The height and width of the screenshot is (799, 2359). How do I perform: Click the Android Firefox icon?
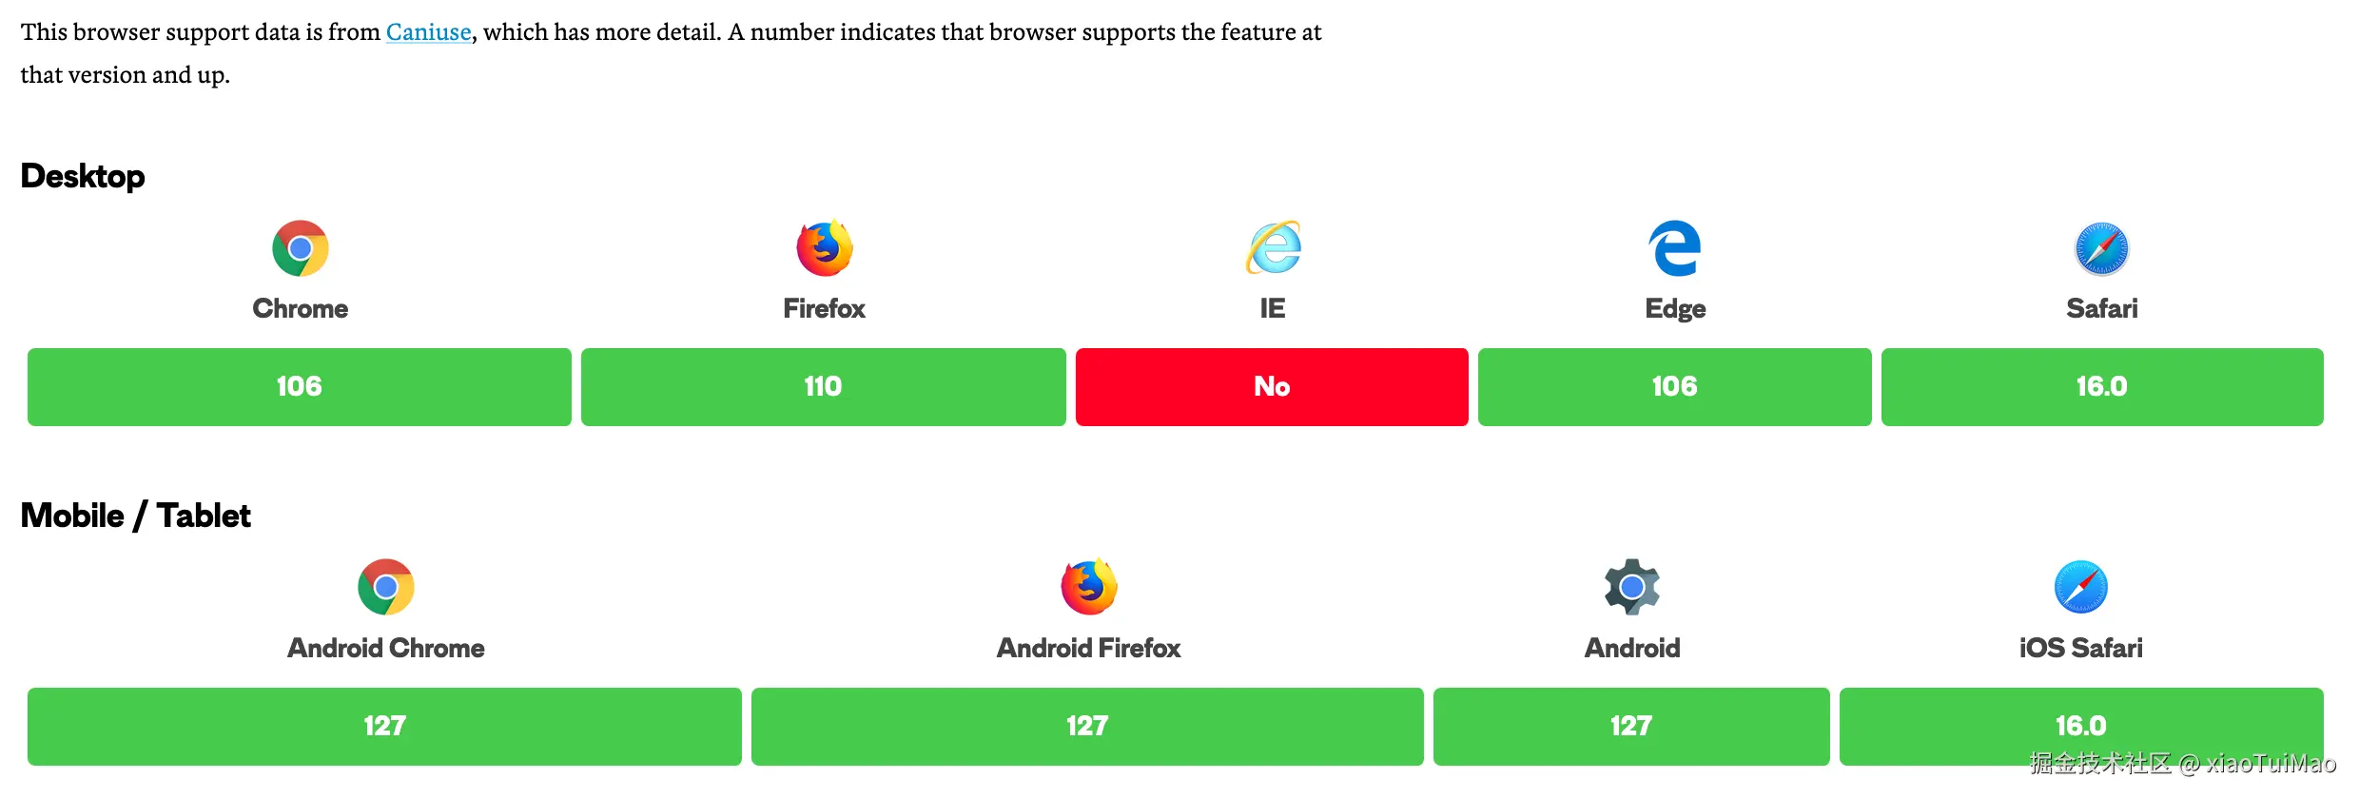[1089, 587]
